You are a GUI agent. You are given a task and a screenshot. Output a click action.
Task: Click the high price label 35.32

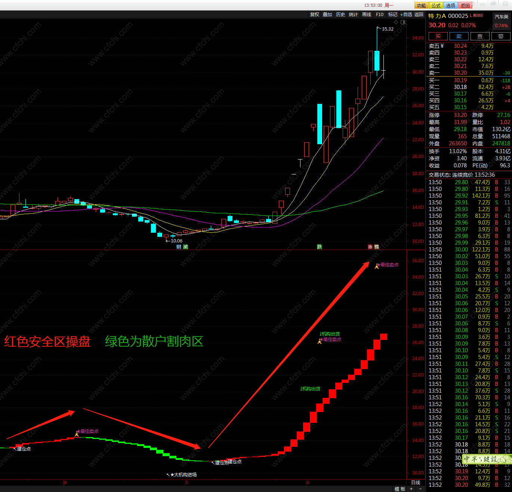point(388,29)
